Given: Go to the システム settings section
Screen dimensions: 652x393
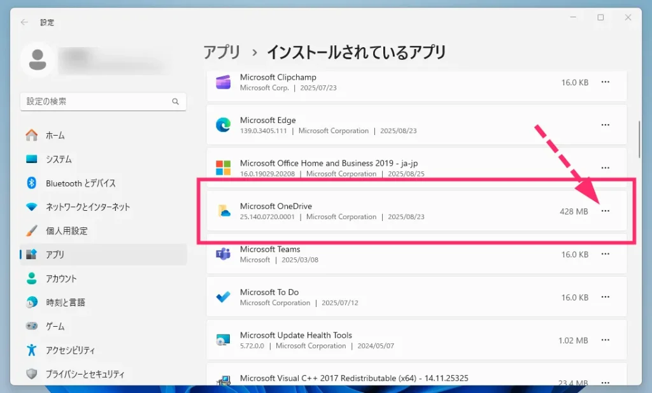Looking at the screenshot, I should [x=103, y=159].
